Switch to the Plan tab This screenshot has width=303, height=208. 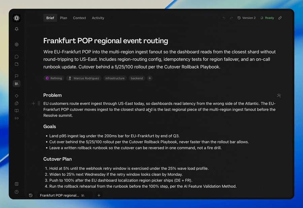(x=64, y=18)
